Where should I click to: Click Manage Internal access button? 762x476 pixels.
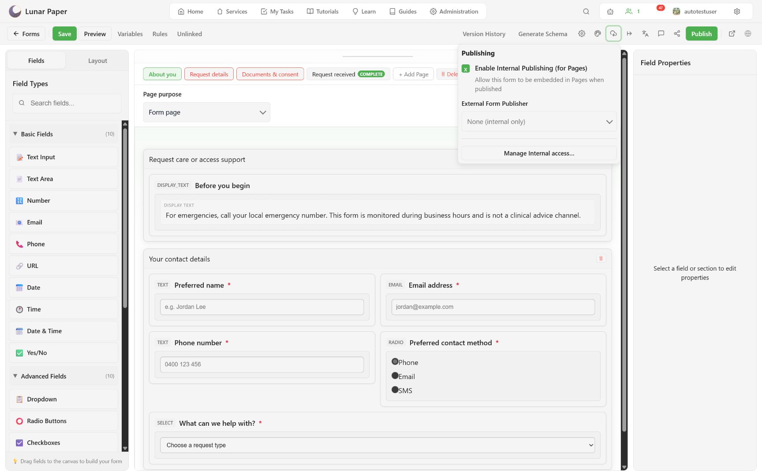click(x=539, y=153)
